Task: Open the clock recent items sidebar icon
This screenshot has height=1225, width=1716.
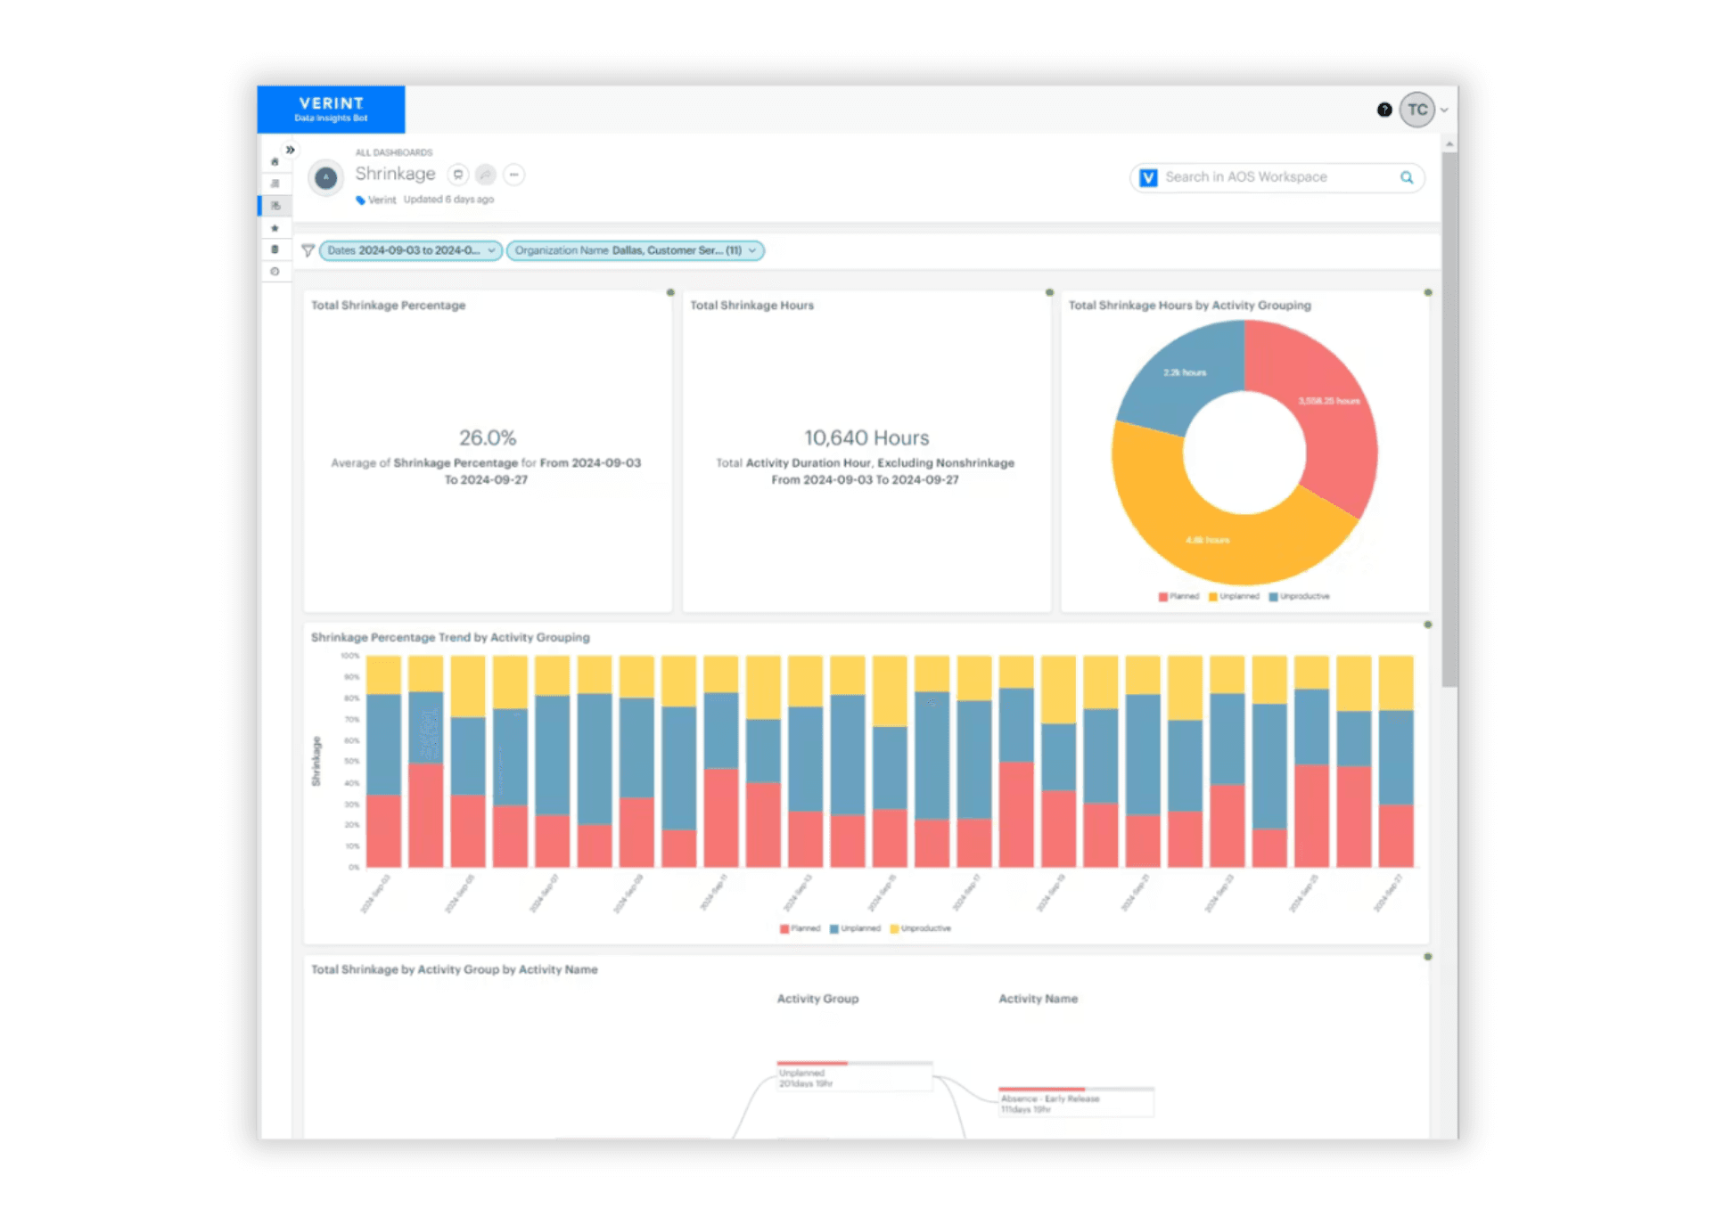Action: coord(275,272)
